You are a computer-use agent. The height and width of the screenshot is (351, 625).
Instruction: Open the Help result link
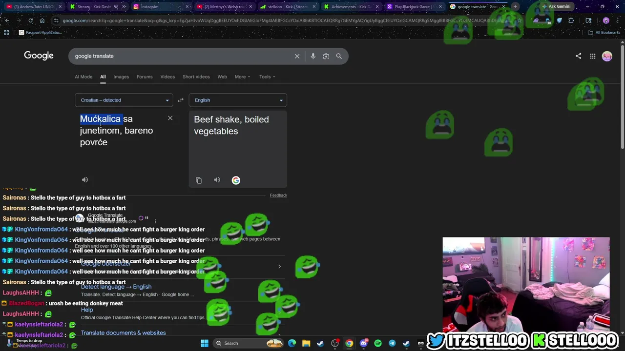pyautogui.click(x=87, y=310)
